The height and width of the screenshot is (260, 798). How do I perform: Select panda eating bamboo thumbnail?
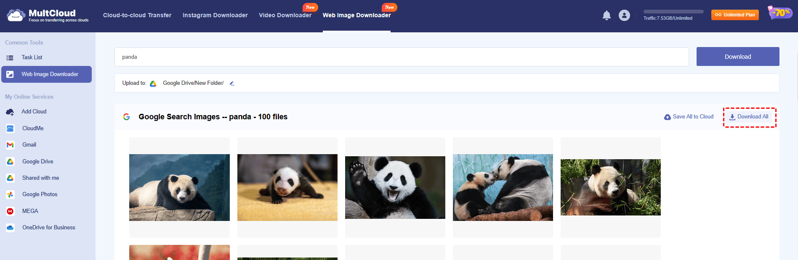pyautogui.click(x=611, y=187)
